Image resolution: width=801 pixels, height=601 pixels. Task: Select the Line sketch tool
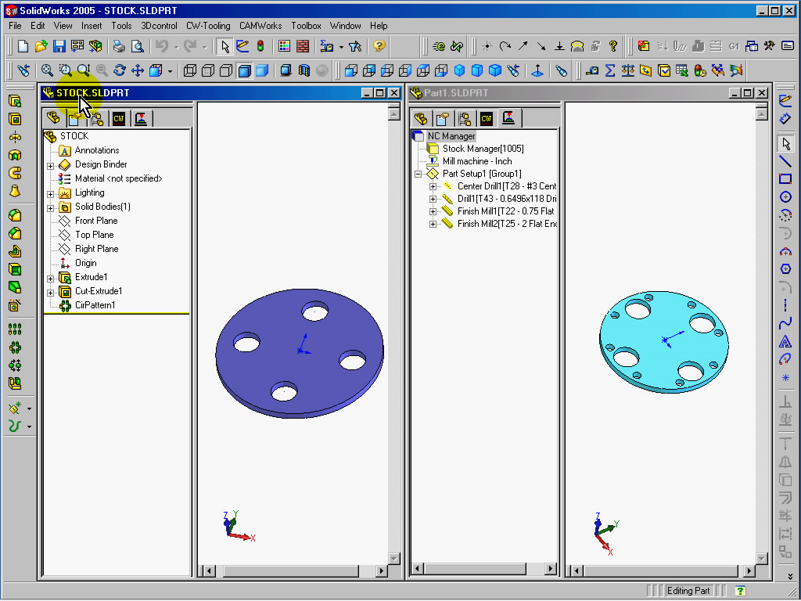785,162
